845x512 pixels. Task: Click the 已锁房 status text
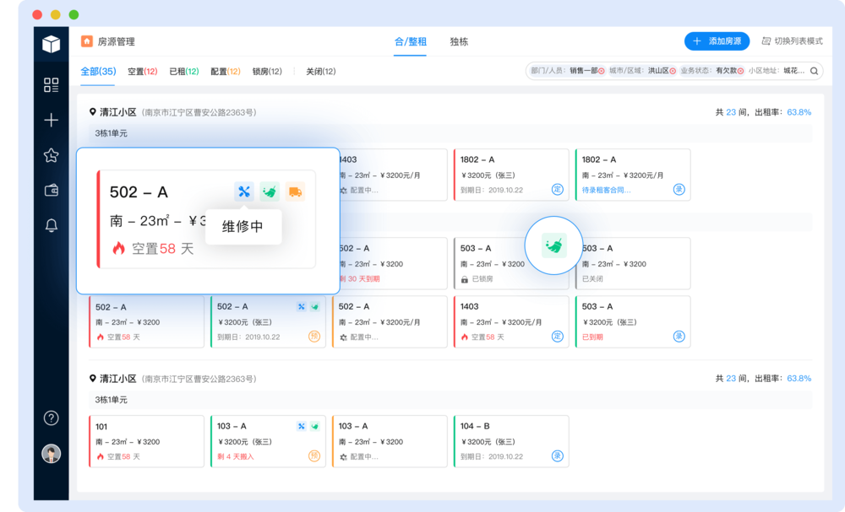(x=482, y=279)
